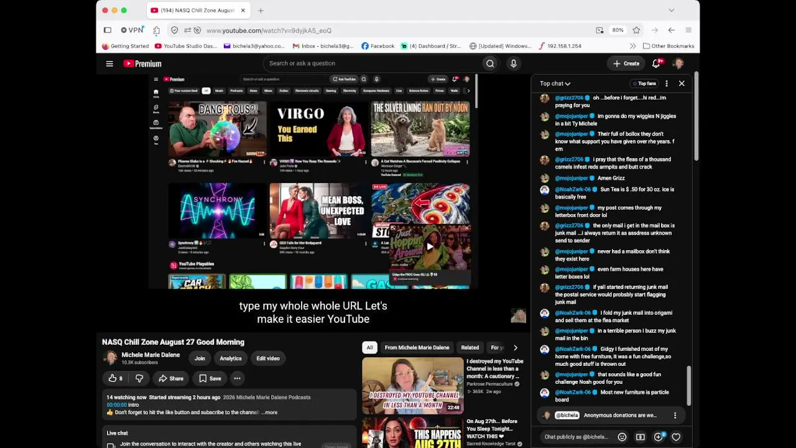Open channel Analytics

[231, 358]
